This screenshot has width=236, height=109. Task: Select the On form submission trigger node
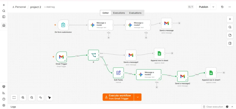(63, 25)
